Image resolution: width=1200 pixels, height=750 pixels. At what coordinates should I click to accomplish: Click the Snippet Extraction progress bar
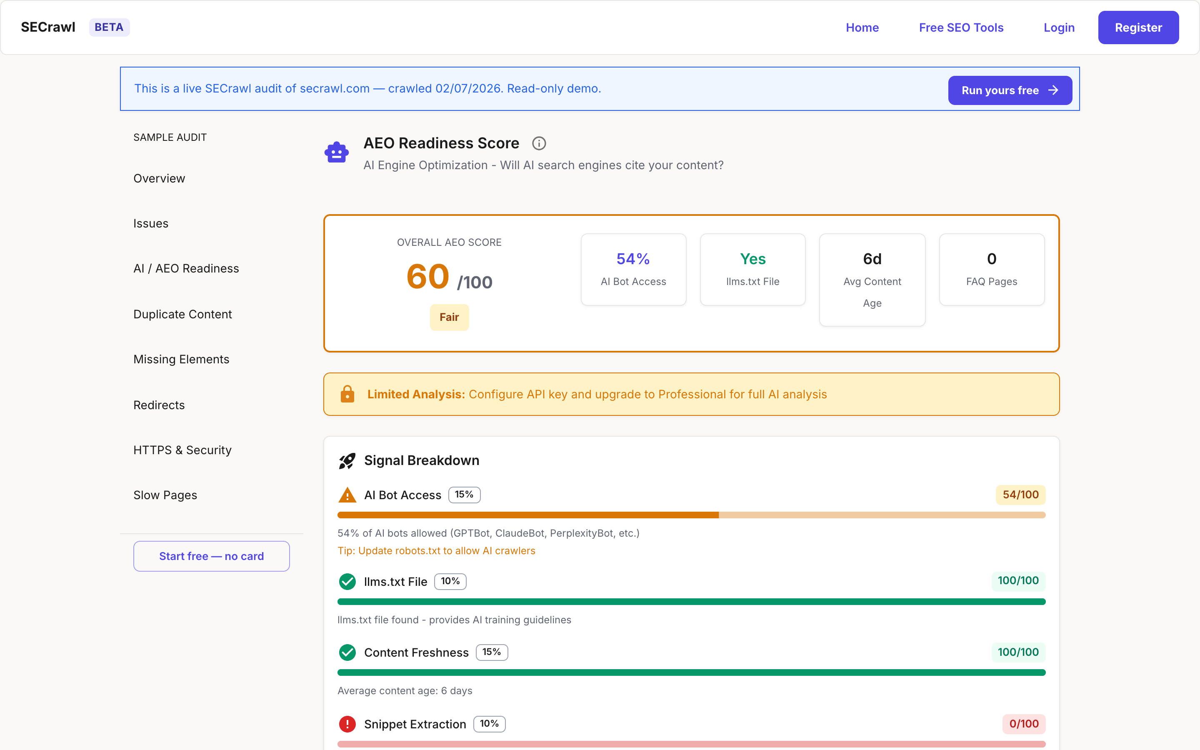(691, 744)
